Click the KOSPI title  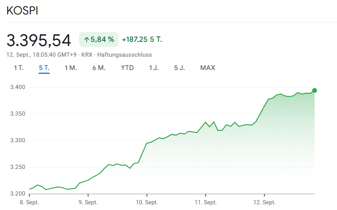[22, 11]
